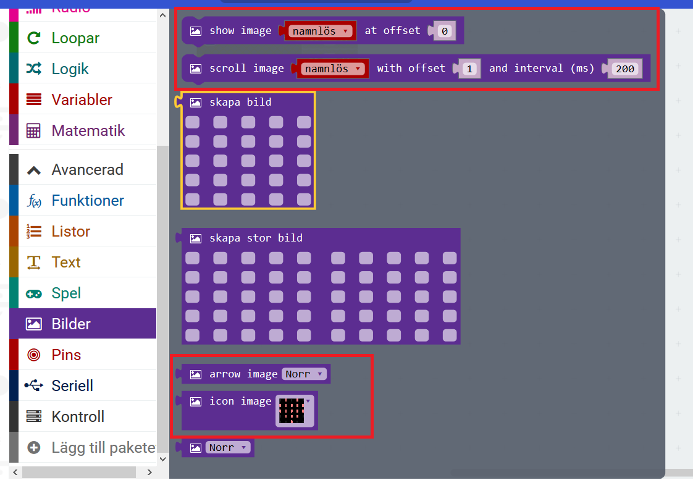Toggle top-left LED in skapa bild

point(192,122)
